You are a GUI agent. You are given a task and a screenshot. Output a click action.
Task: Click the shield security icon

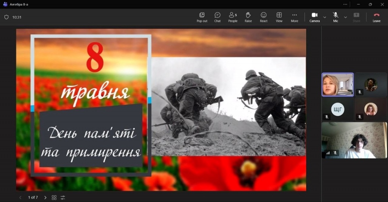[x=6, y=17]
